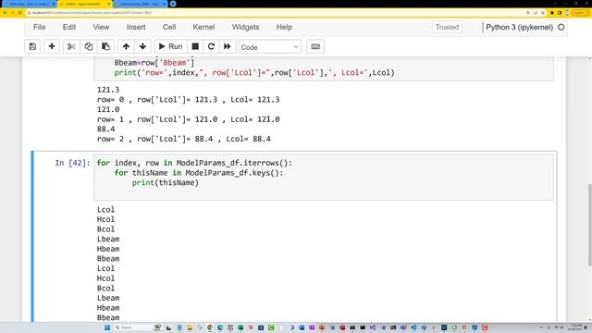Open the Cell menu

pyautogui.click(x=169, y=27)
